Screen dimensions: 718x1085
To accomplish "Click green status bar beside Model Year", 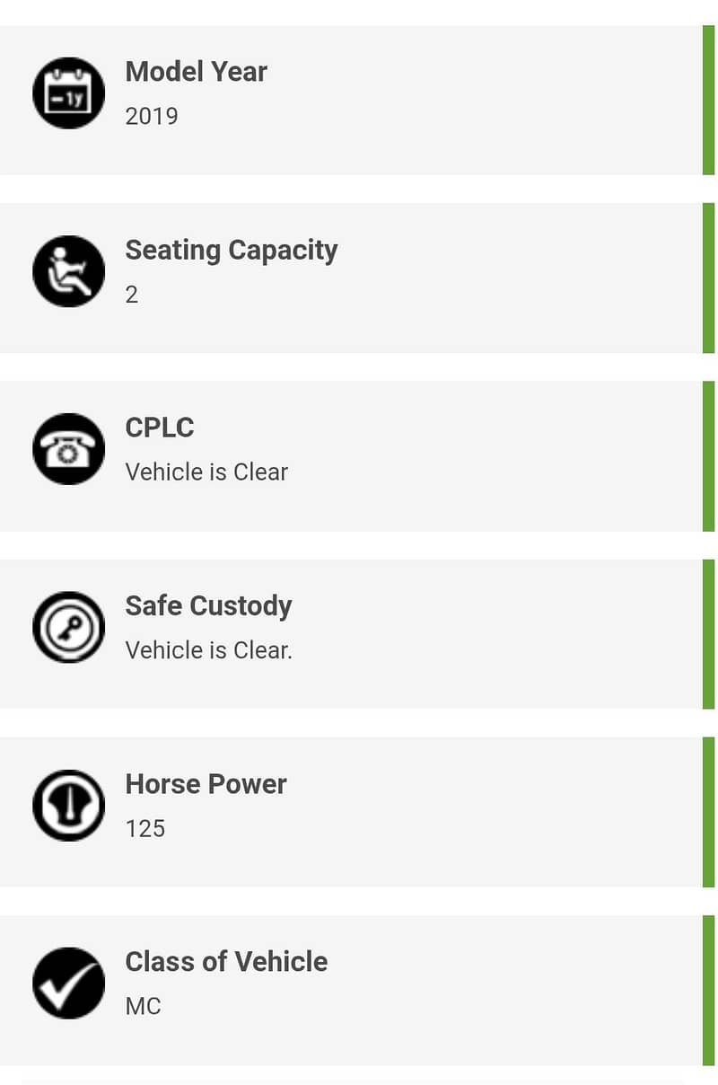I will coord(708,101).
